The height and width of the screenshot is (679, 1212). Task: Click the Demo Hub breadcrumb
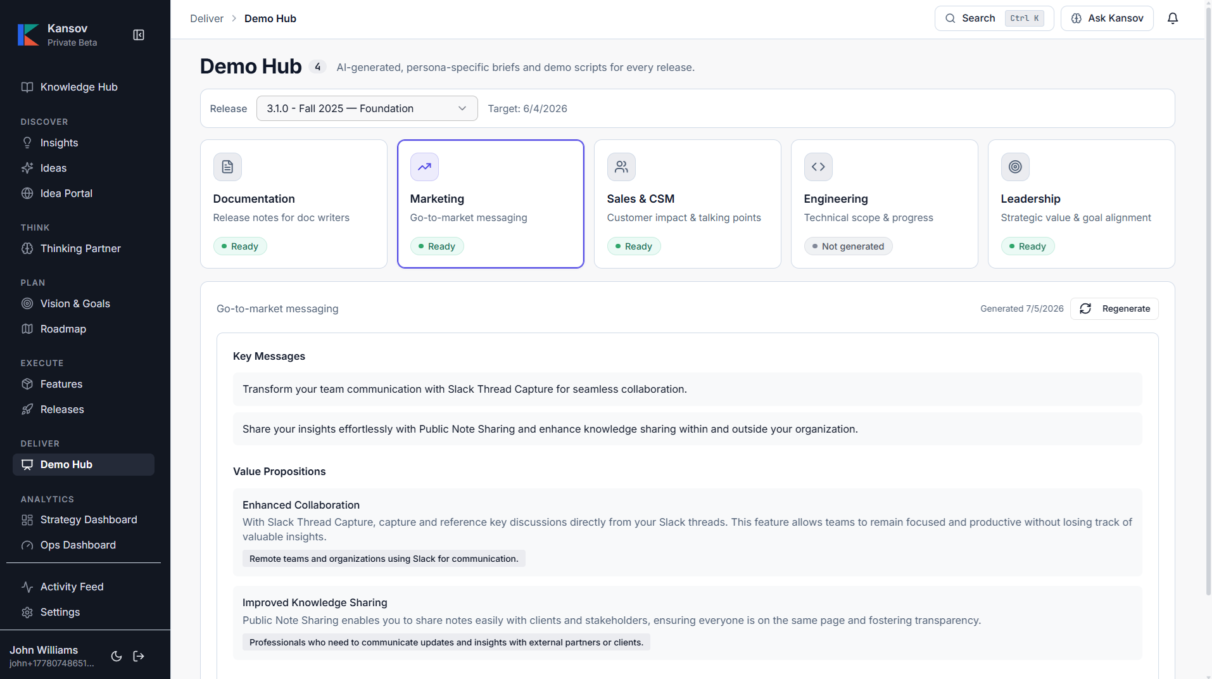[270, 18]
